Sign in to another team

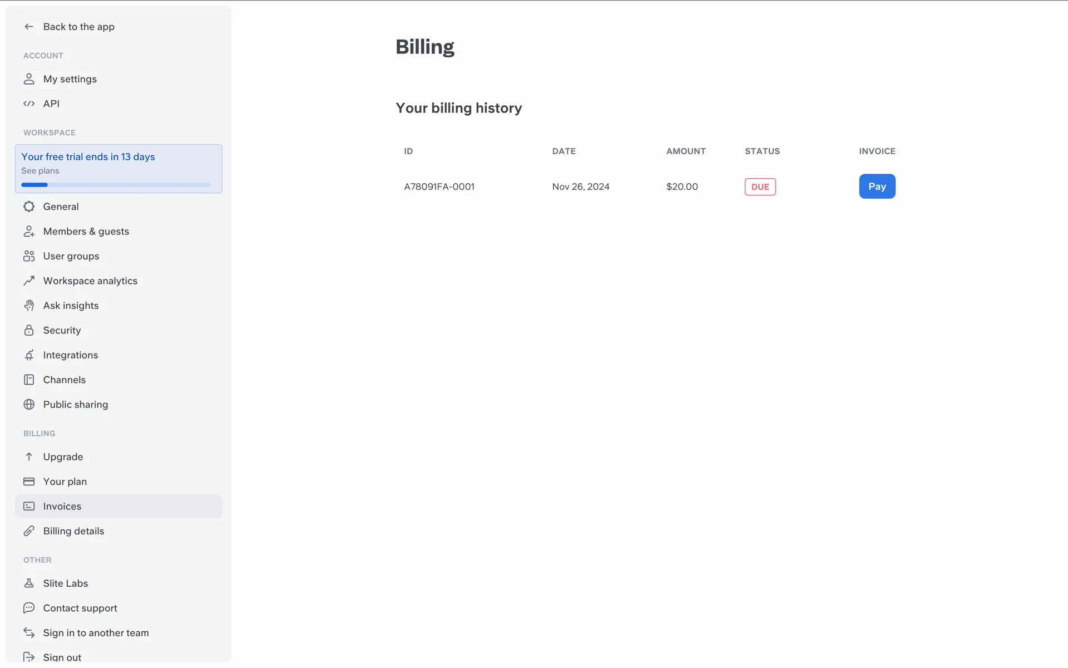tap(96, 633)
